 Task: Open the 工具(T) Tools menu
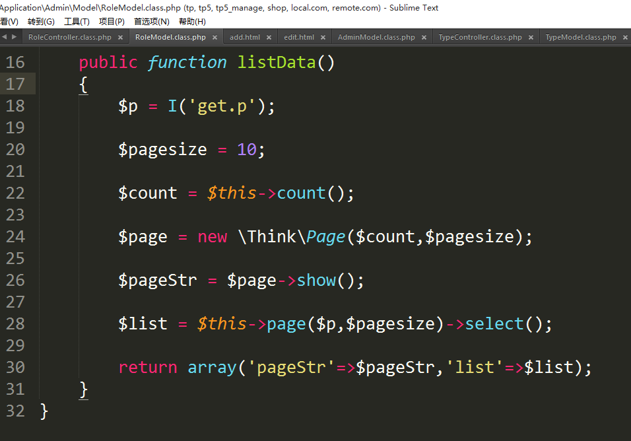[x=77, y=22]
